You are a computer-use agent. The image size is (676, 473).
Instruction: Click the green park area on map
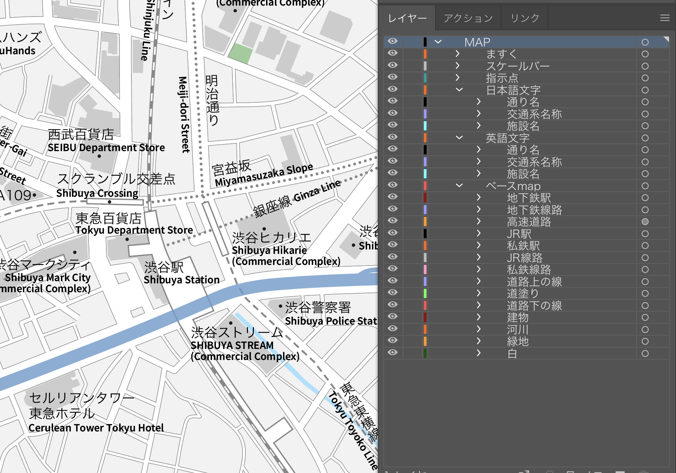240,53
